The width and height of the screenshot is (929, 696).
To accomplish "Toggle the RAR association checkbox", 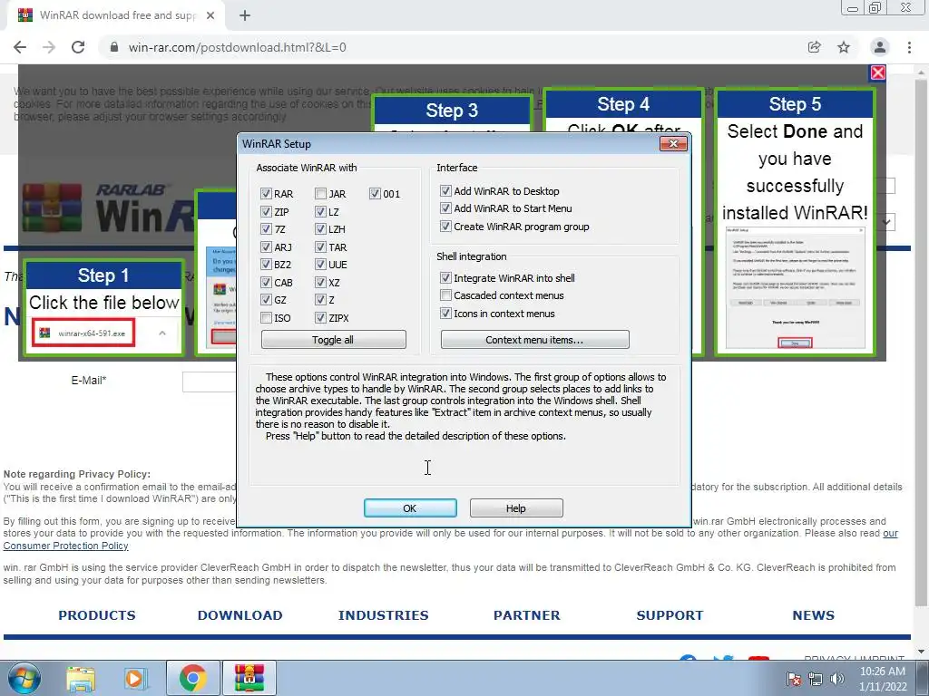I will point(266,194).
